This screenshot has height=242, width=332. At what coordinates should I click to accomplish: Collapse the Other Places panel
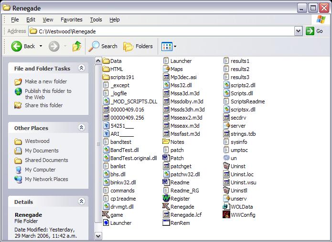pos(82,128)
